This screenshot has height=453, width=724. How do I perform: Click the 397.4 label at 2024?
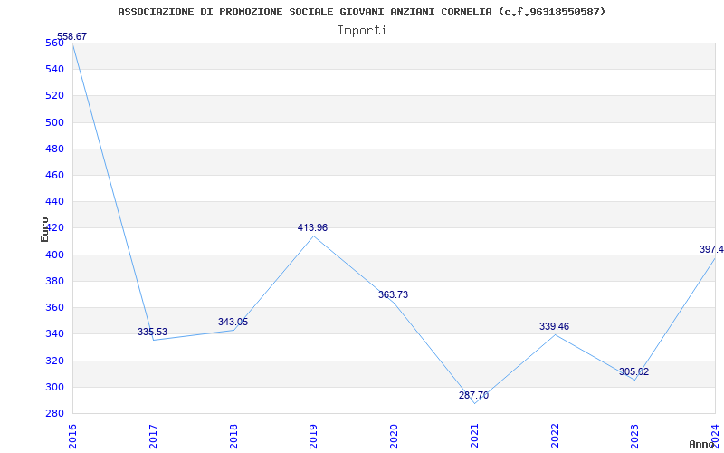[710, 250]
